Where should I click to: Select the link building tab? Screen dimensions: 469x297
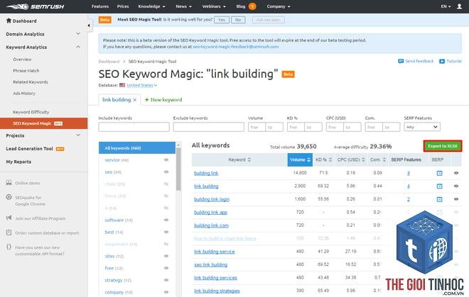(117, 100)
